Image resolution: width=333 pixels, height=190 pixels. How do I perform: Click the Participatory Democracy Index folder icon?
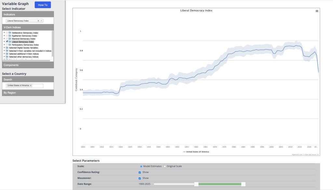click(x=10, y=45)
